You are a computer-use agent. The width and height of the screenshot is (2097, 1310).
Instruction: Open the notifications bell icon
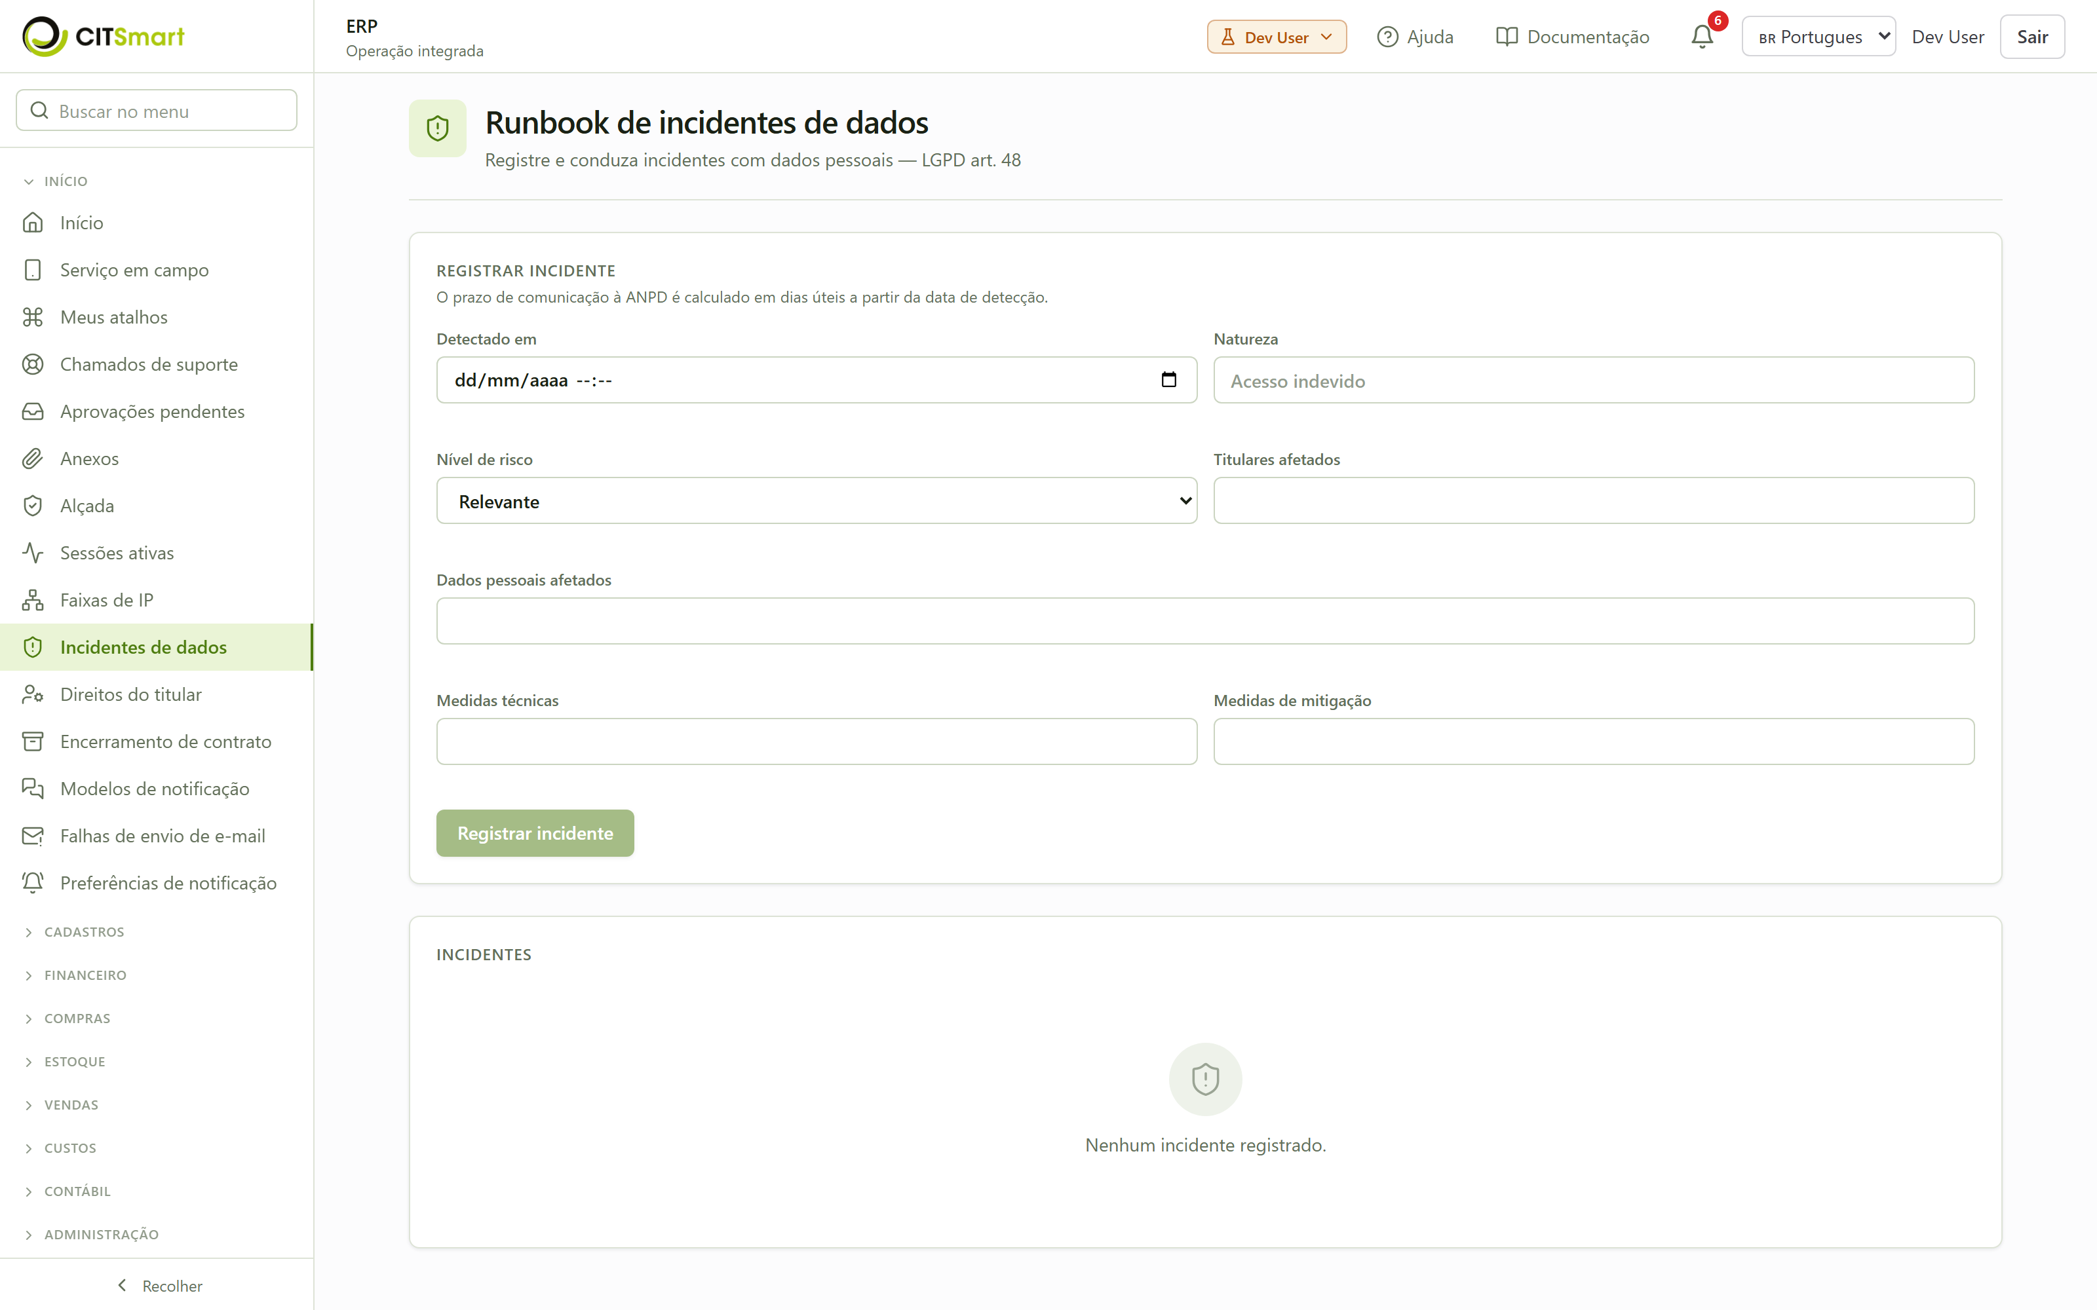pos(1702,37)
